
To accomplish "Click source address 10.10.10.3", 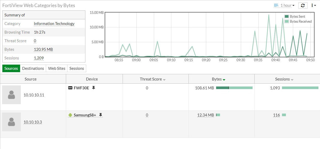I will click(x=33, y=122).
